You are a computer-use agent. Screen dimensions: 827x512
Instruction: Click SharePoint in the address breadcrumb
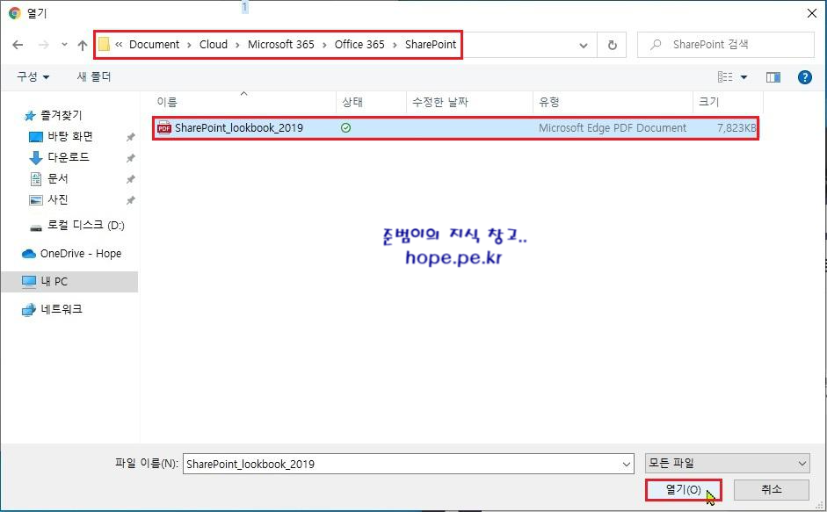431,44
